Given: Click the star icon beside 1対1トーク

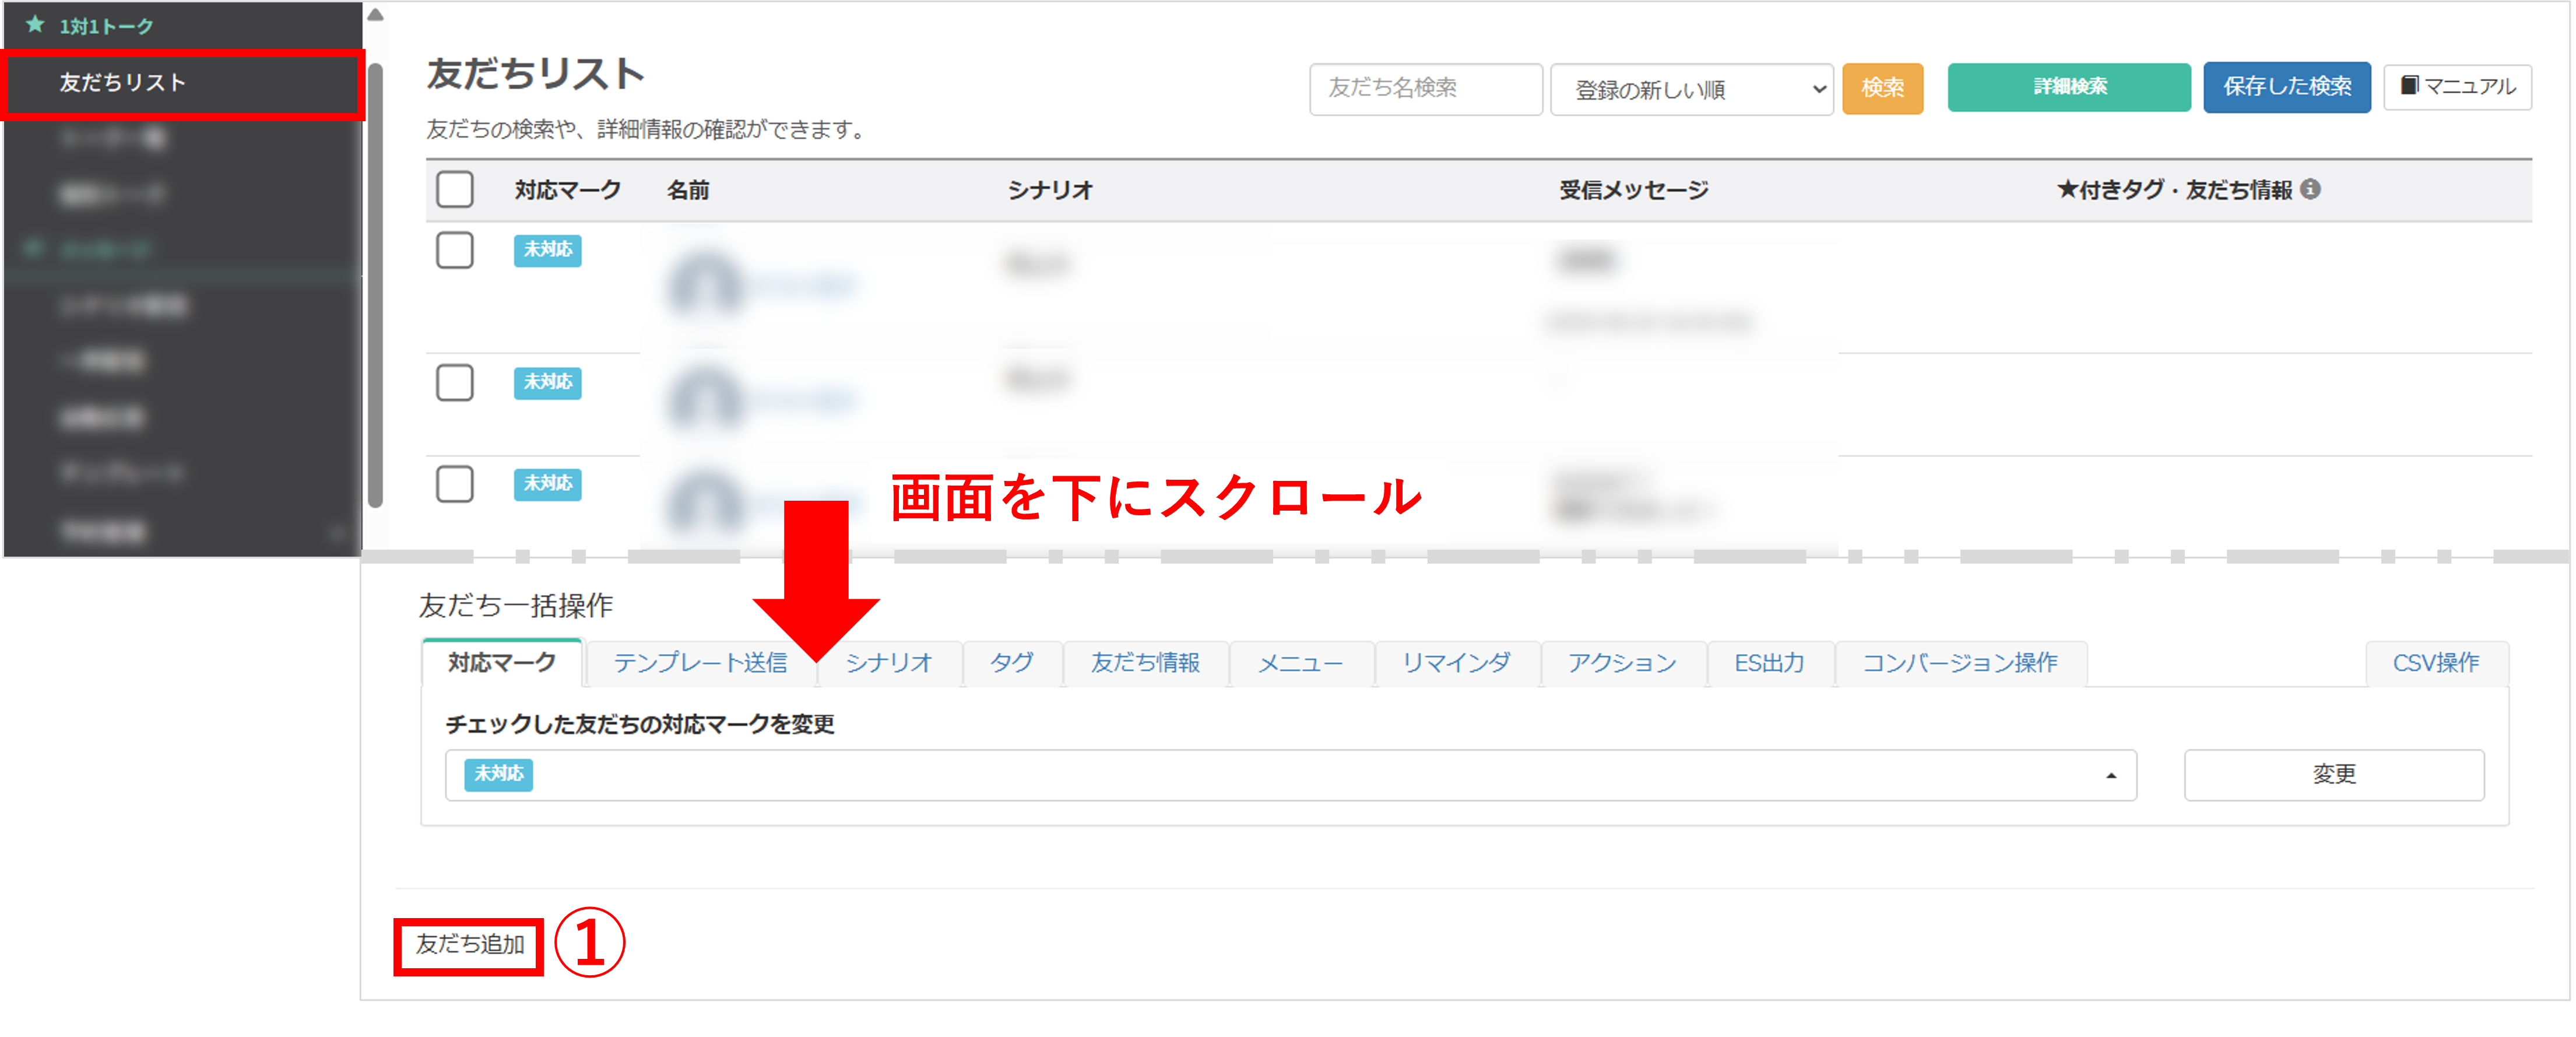Looking at the screenshot, I should [x=35, y=24].
